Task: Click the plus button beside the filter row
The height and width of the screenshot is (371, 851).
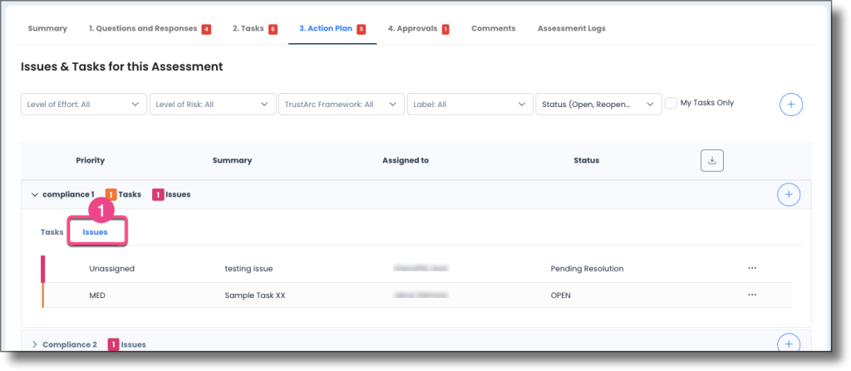Action: pyautogui.click(x=790, y=104)
